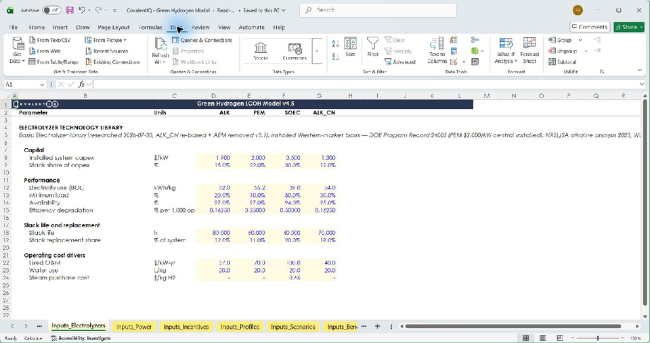Switch to Page Break Preview in status bar

[560, 338]
